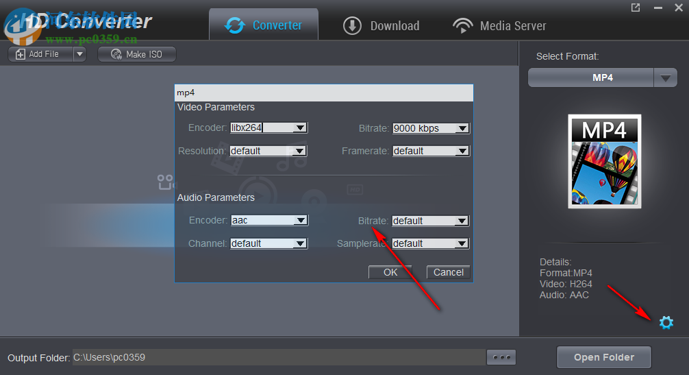
Task: Click the Make ISO disc icon
Action: [x=116, y=54]
